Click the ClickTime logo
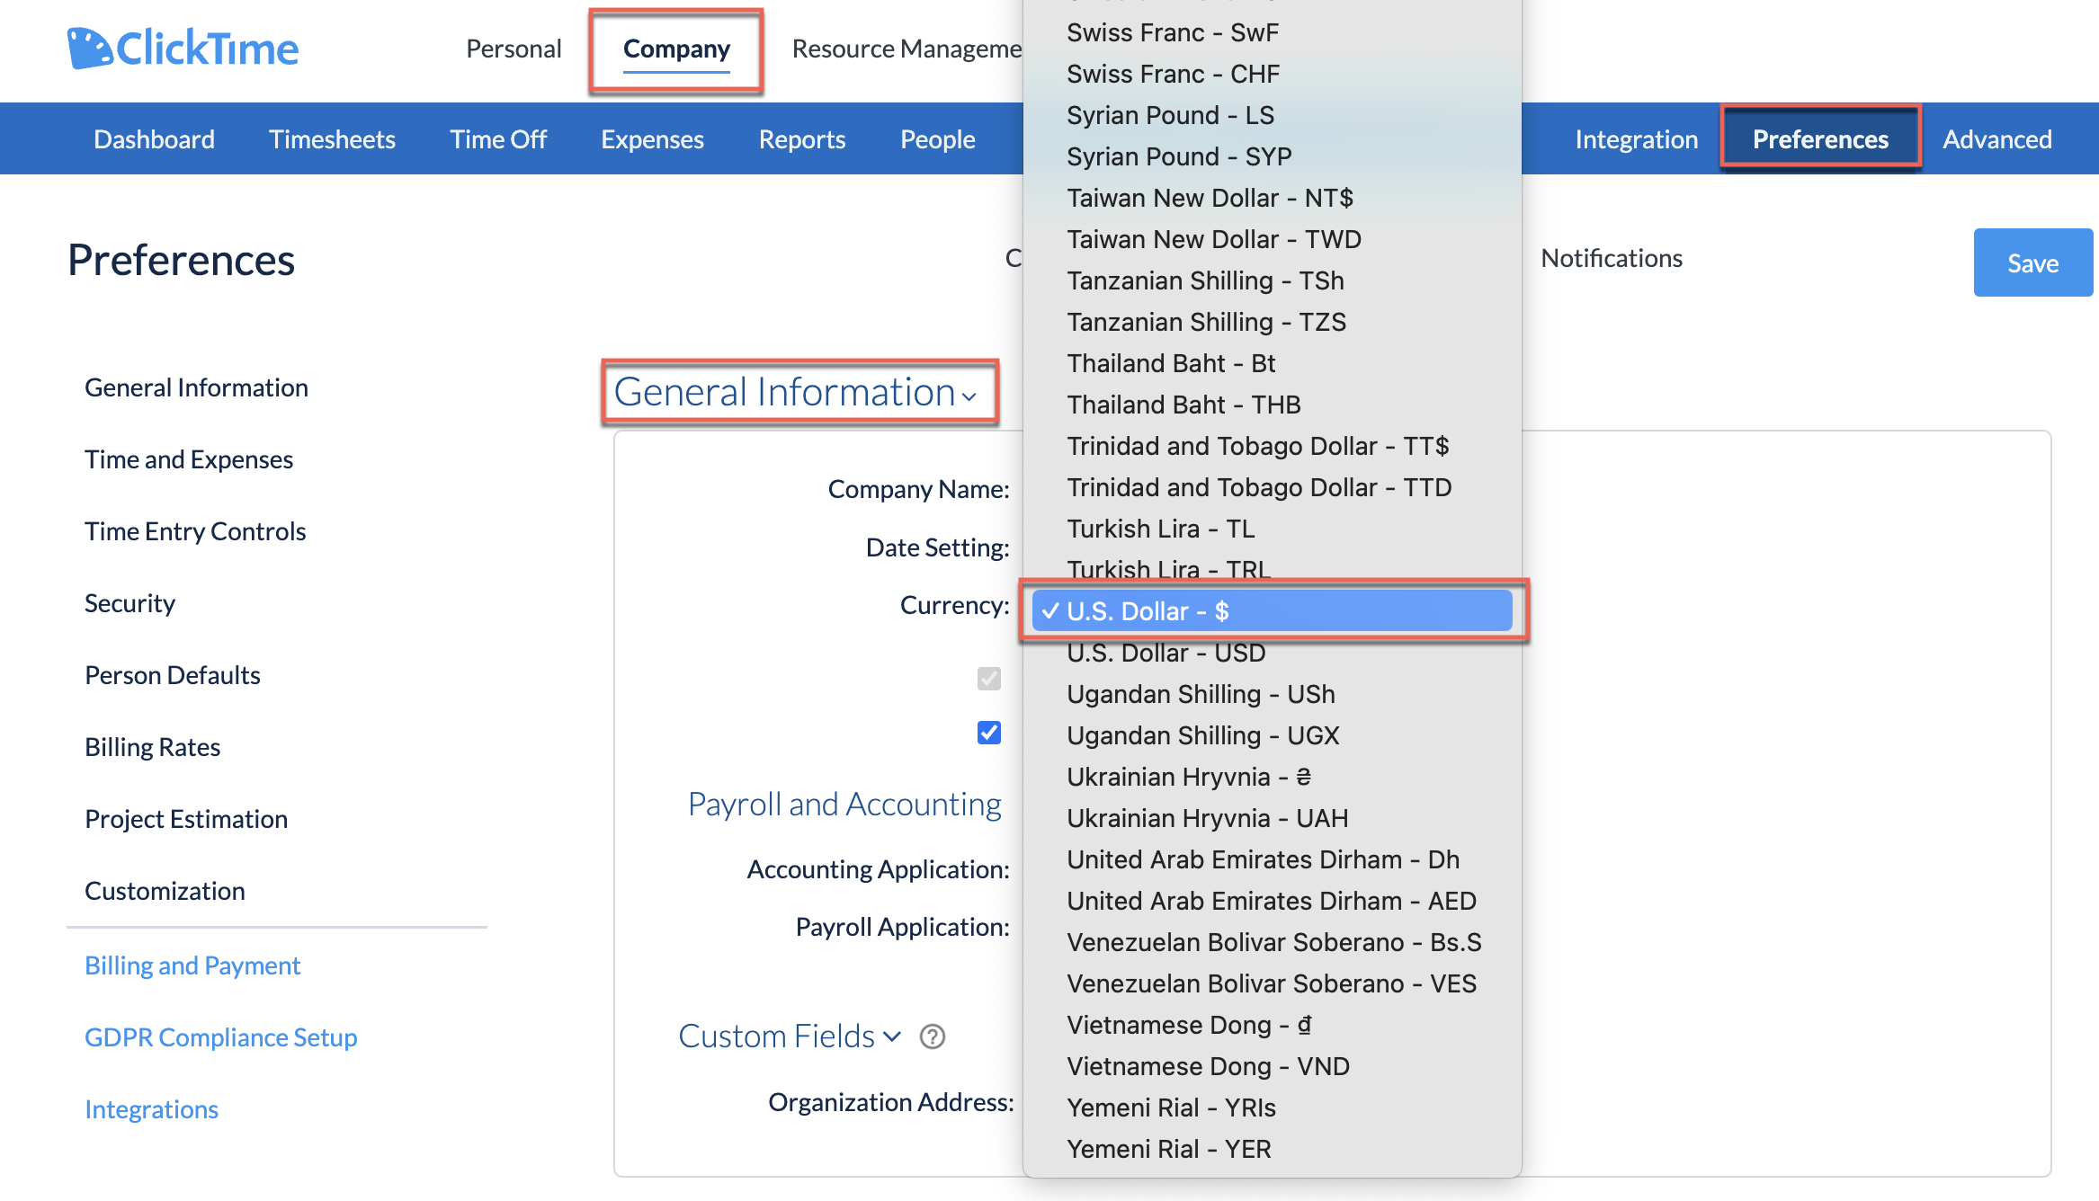 (x=183, y=49)
